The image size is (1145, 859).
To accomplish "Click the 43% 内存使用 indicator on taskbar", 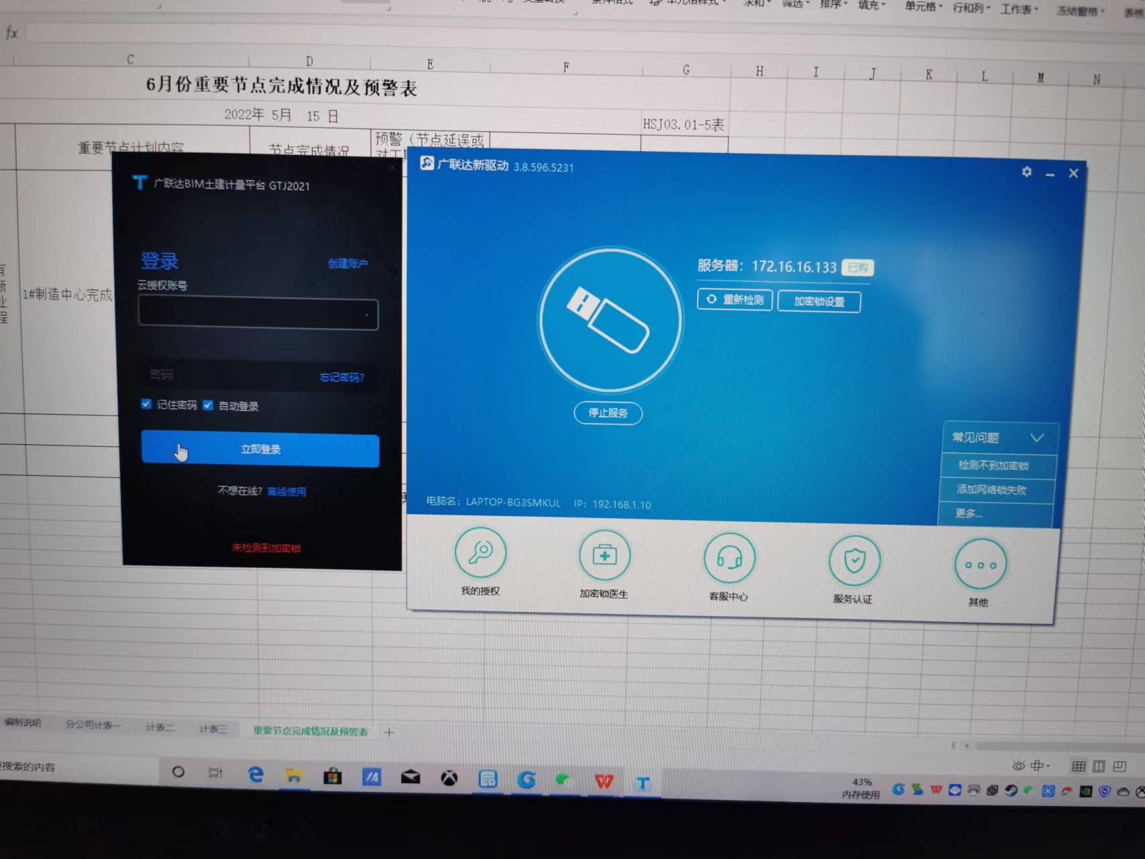I will pos(861,789).
